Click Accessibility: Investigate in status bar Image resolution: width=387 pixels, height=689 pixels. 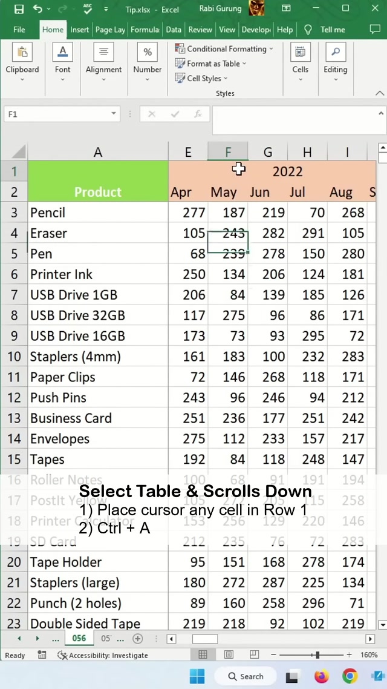point(103,655)
